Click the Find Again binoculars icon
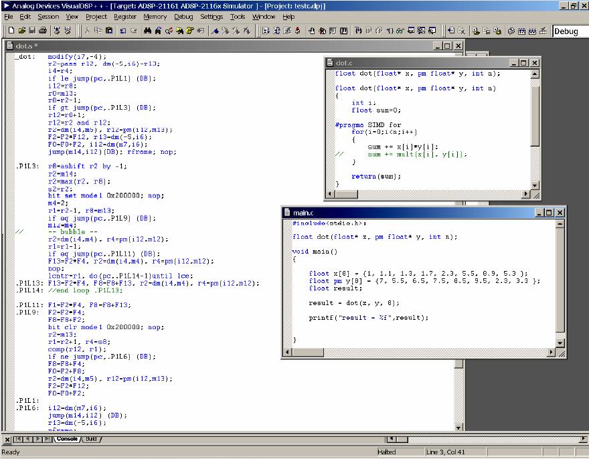This screenshot has width=589, height=459. click(158, 31)
